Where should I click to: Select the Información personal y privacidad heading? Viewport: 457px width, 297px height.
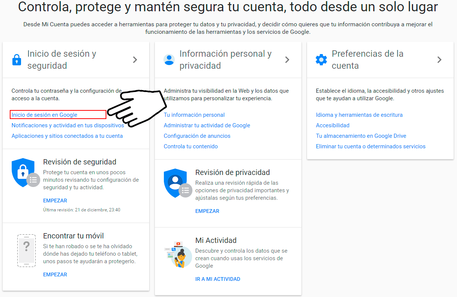pos(225,60)
